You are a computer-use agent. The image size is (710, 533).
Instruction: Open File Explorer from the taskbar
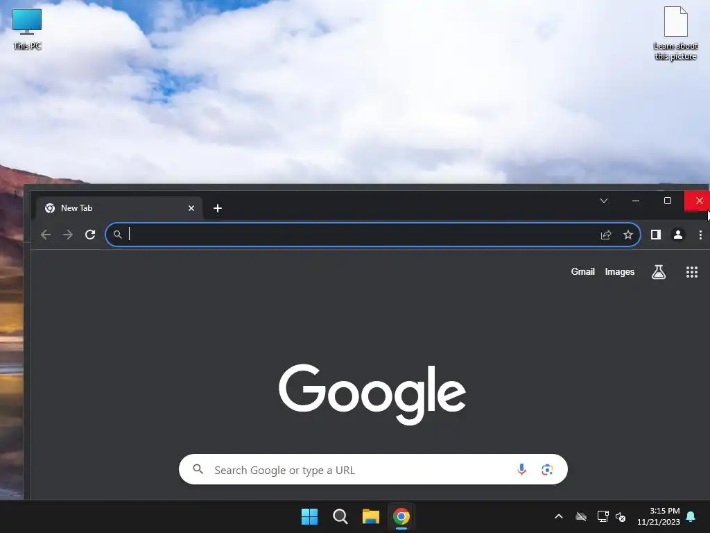(371, 516)
